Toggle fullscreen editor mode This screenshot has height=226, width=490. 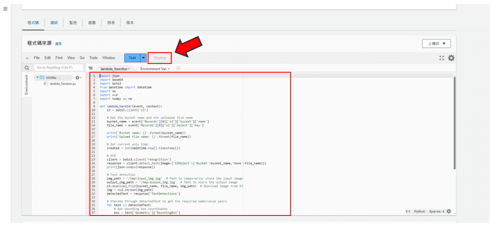(x=442, y=58)
